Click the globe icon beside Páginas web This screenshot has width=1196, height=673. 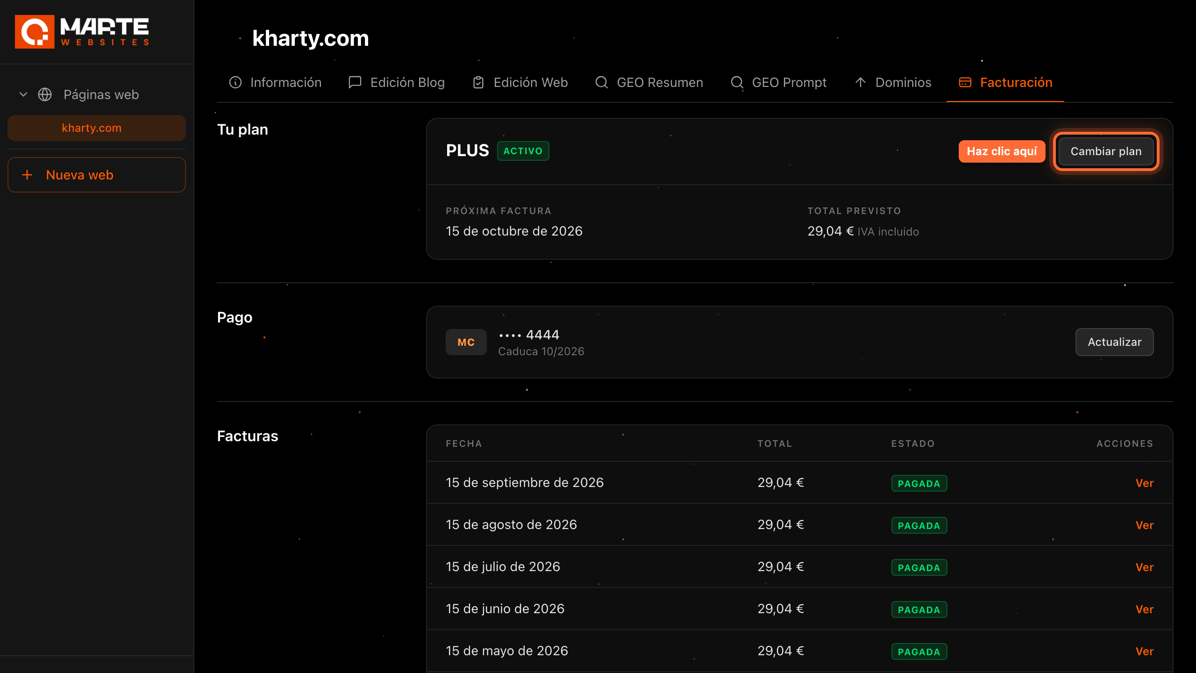coord(45,94)
